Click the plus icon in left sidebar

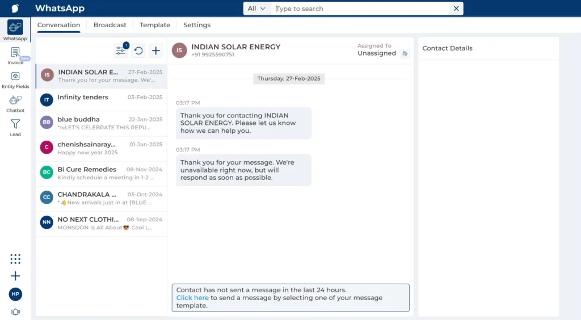pos(15,276)
